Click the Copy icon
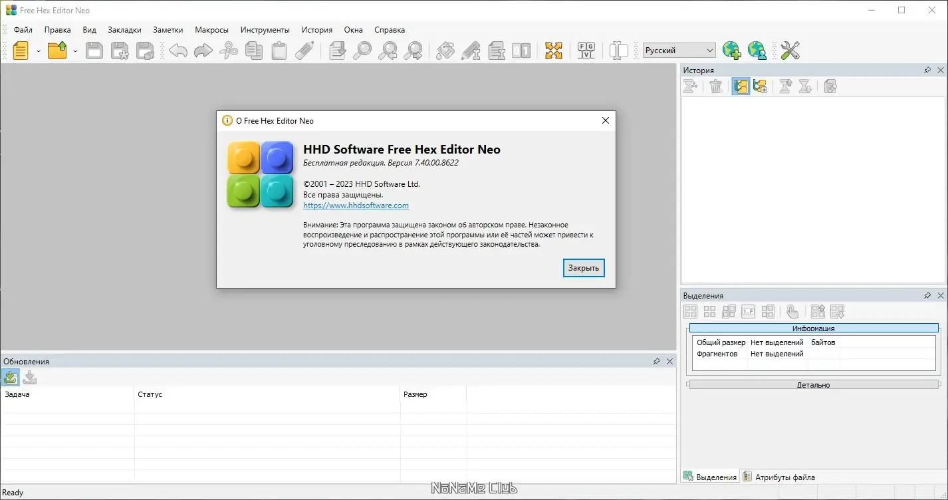The width and height of the screenshot is (948, 500). [x=254, y=51]
